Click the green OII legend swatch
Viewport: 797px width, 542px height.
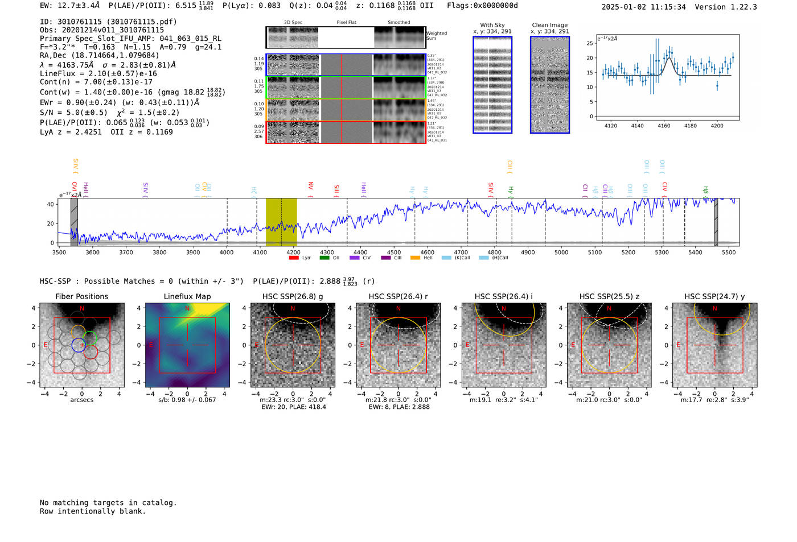pyautogui.click(x=324, y=258)
